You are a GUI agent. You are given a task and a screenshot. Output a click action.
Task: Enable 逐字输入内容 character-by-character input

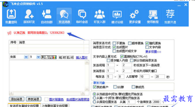[108, 60]
